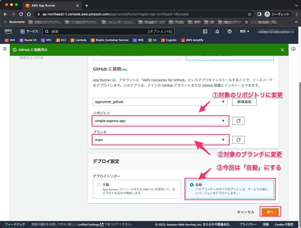Open the Lambda shortcut

(x=78, y=40)
